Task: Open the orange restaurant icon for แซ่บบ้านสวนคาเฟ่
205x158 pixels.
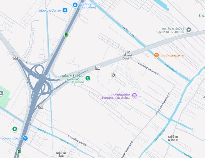Action: pyautogui.click(x=156, y=55)
